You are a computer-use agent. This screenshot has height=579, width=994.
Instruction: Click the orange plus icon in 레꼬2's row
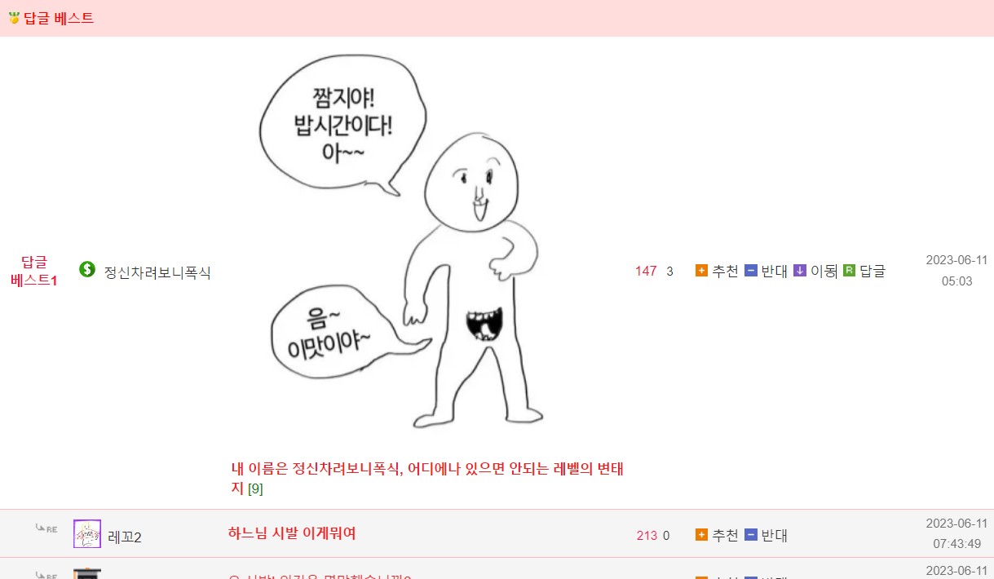pos(701,535)
